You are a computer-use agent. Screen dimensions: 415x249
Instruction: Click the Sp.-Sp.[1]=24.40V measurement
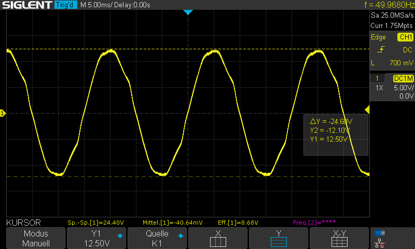tap(95, 223)
